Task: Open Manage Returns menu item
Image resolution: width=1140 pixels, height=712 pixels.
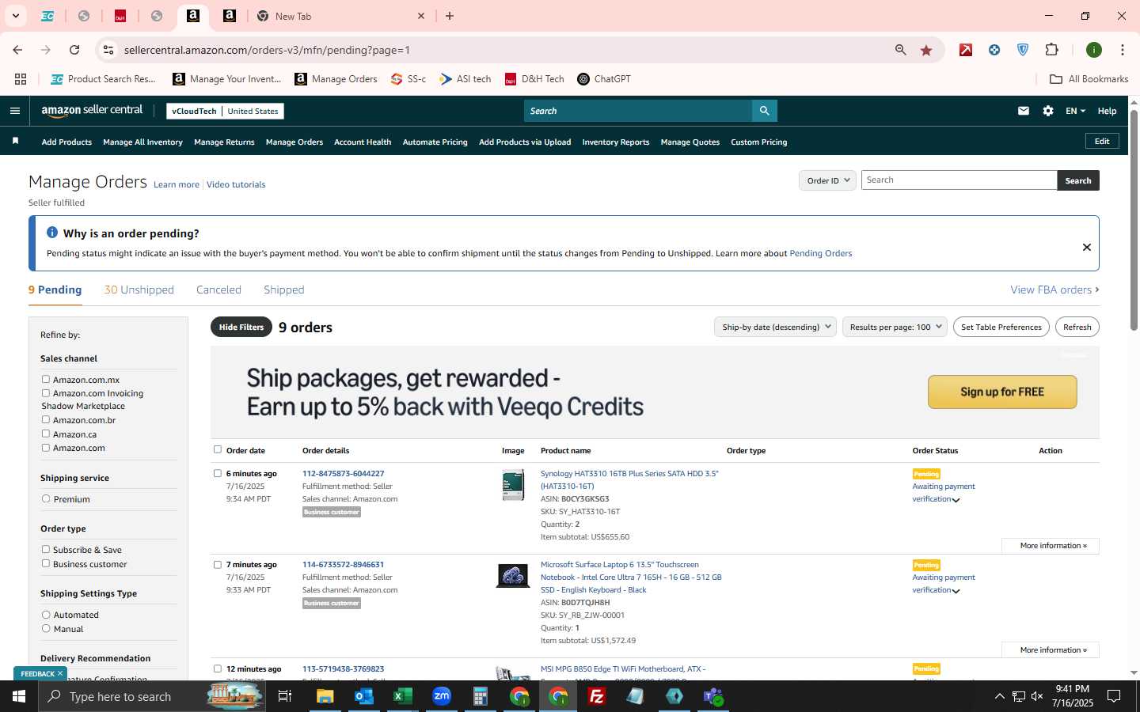Action: 224,142
